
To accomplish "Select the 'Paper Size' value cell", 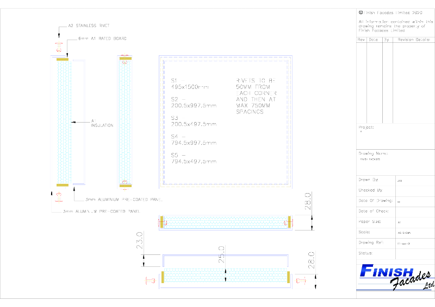I will tap(414, 222).
